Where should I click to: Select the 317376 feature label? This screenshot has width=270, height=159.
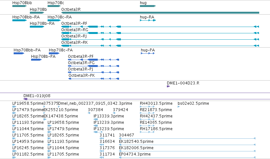pos(107,148)
